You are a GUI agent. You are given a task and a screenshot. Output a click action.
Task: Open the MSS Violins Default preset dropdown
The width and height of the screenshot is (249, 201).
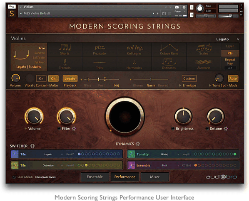[21, 13]
